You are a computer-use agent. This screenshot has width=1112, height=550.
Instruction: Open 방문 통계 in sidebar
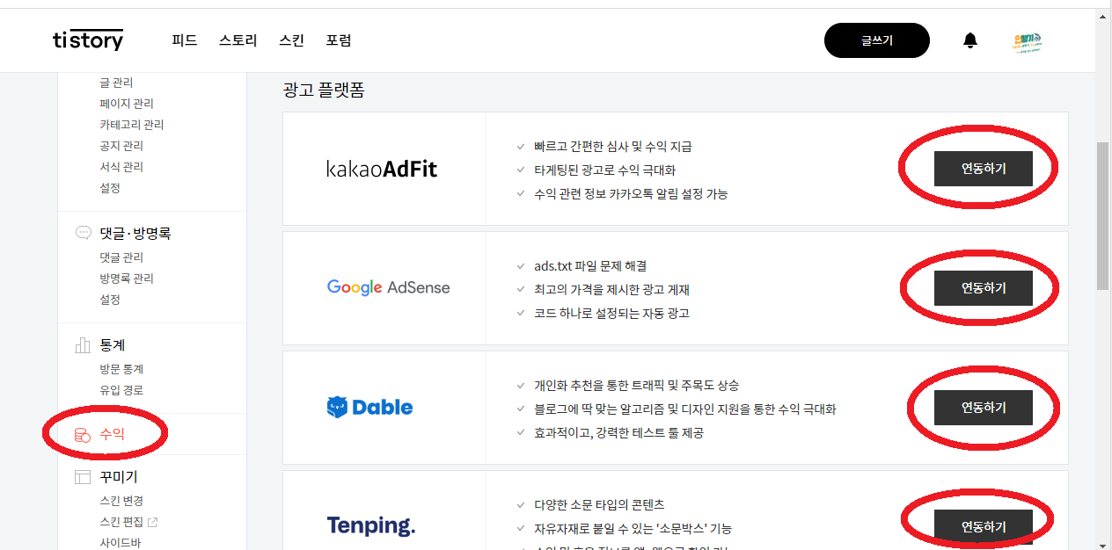(x=121, y=369)
